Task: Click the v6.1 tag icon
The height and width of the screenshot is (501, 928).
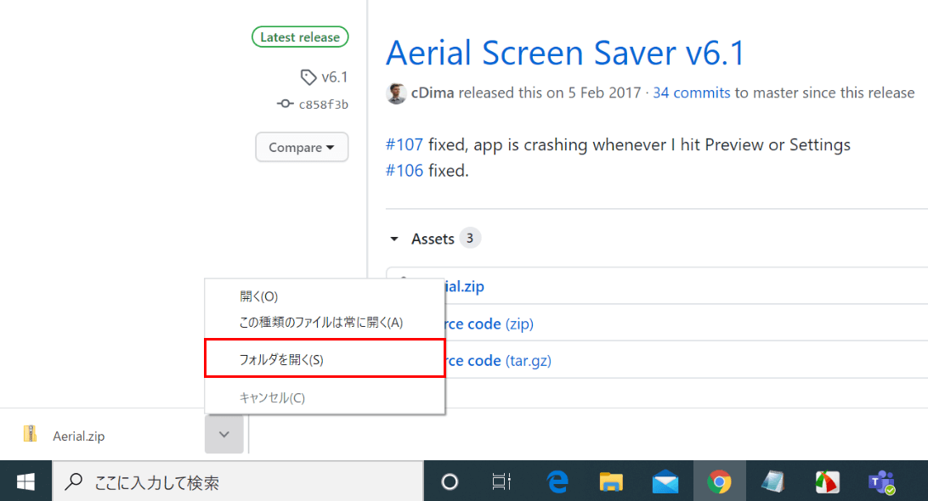Action: click(308, 77)
